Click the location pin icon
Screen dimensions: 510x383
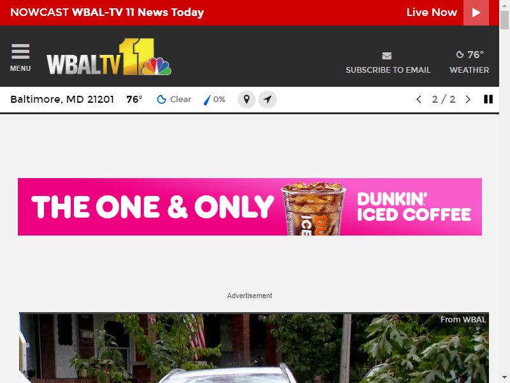pos(247,100)
